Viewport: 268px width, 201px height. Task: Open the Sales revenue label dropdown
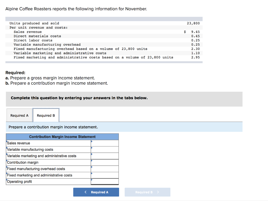48,143
